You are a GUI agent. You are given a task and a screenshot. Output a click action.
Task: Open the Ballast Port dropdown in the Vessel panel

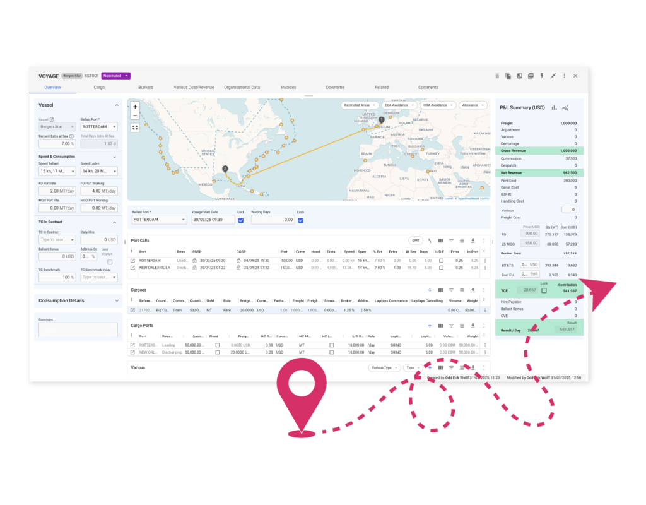click(x=99, y=126)
